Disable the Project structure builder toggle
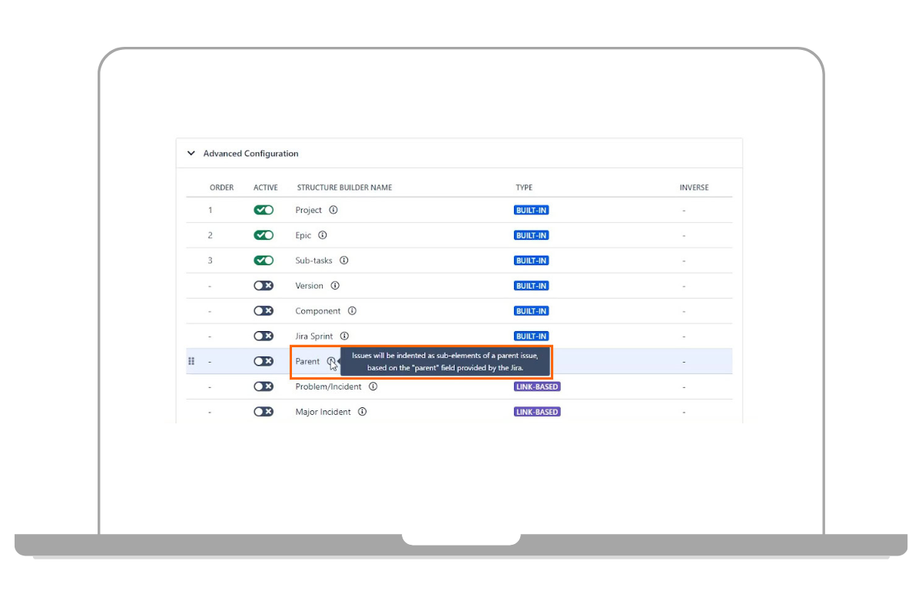Screen dimensions: 922x607 tap(264, 210)
